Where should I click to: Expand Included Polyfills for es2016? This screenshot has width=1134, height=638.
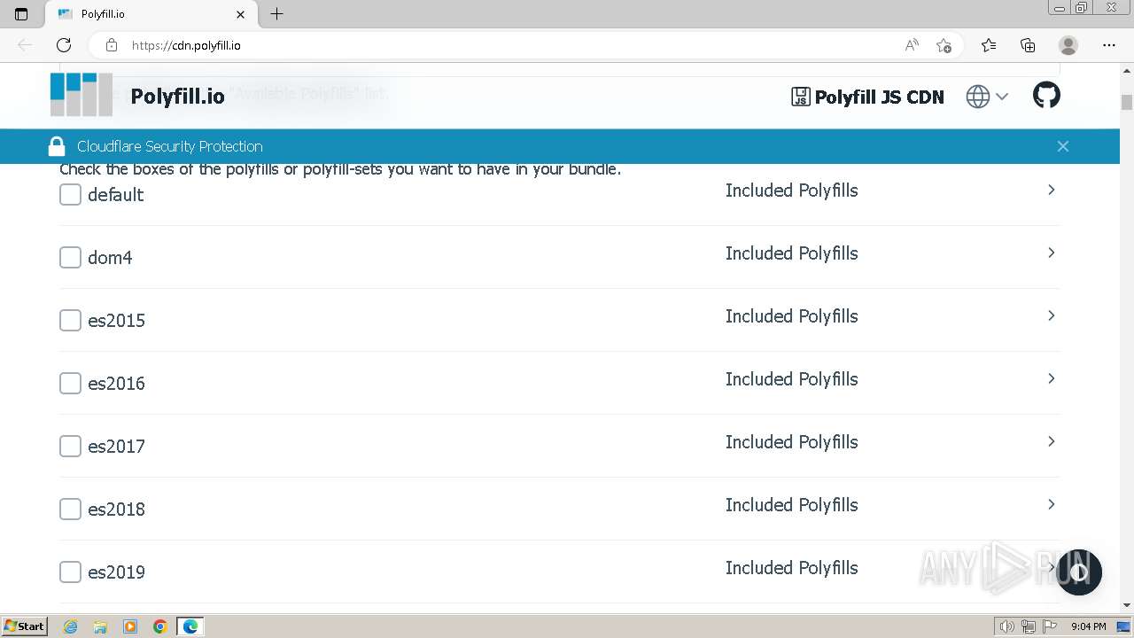point(1051,378)
